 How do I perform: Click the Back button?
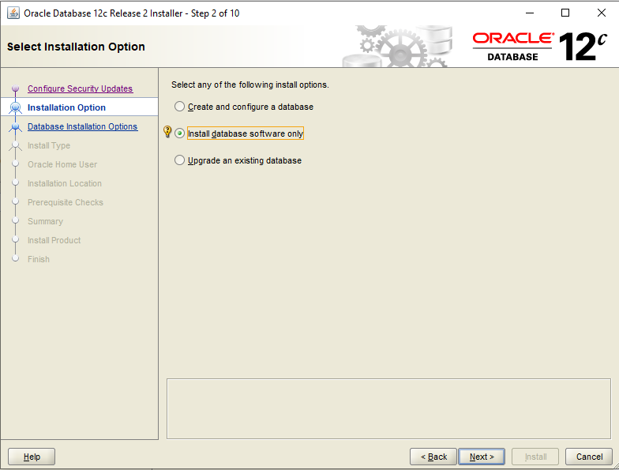(433, 457)
